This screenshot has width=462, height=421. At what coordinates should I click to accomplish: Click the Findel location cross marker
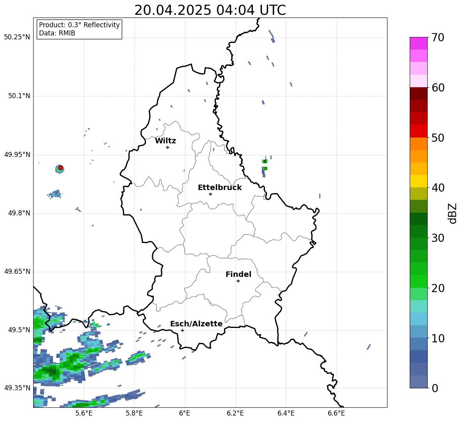click(238, 281)
